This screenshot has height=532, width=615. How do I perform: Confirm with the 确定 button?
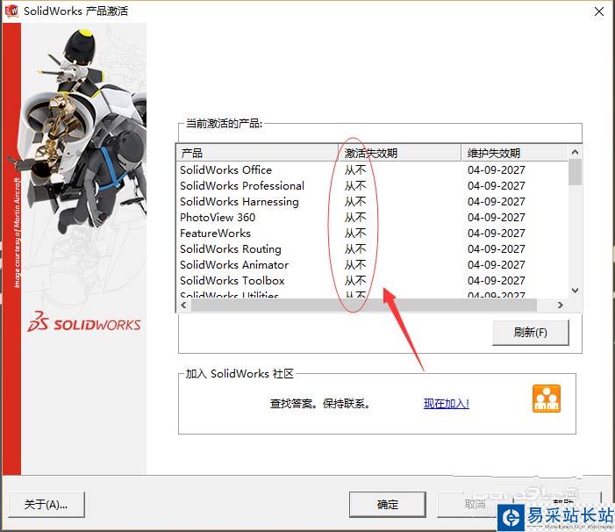click(388, 504)
